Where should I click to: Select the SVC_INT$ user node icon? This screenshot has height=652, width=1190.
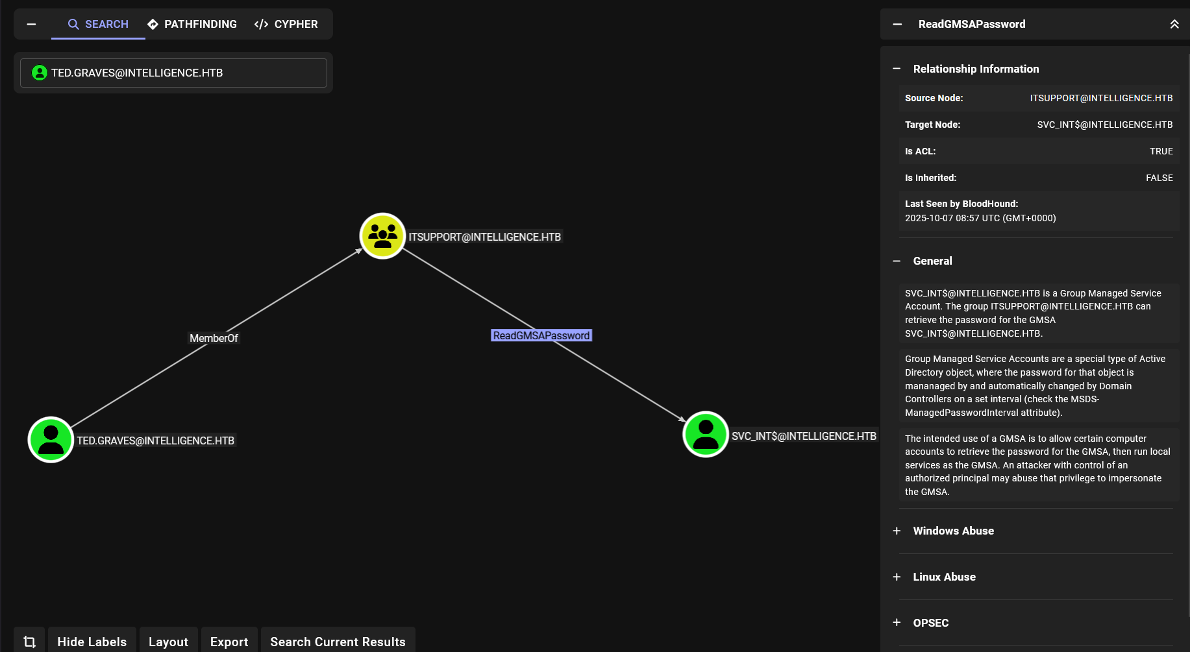tap(706, 435)
